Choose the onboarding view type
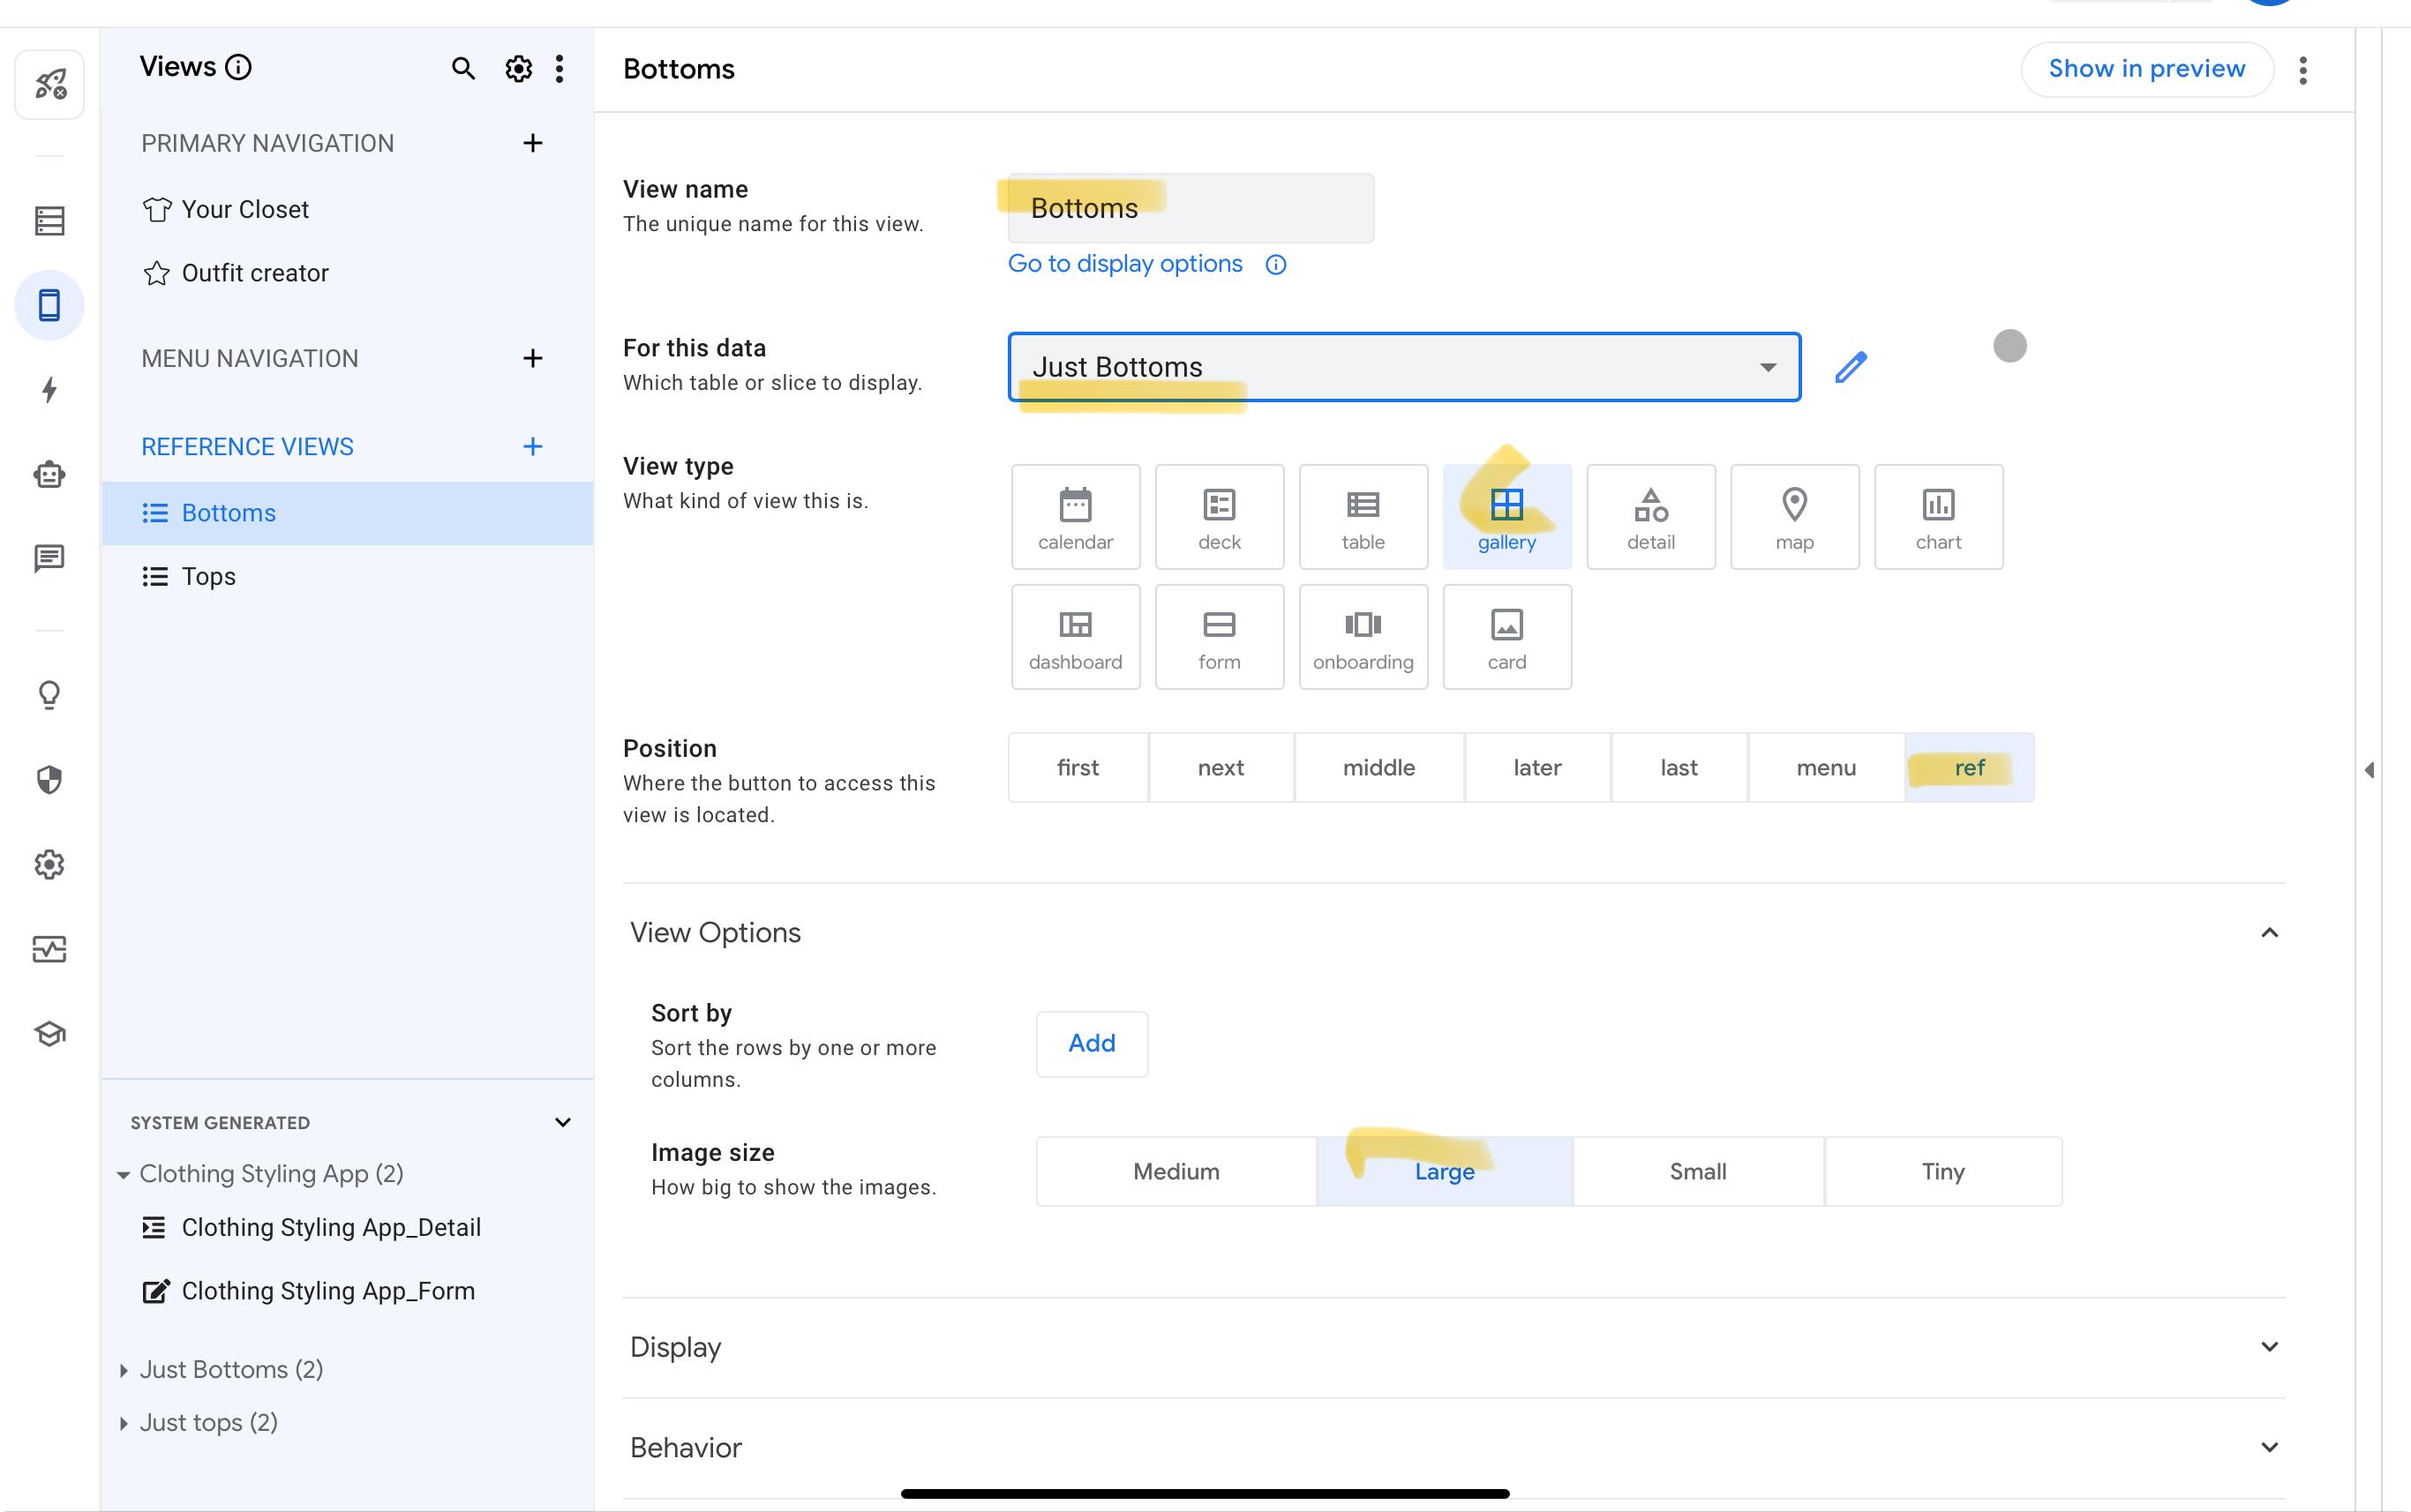 coord(1363,637)
